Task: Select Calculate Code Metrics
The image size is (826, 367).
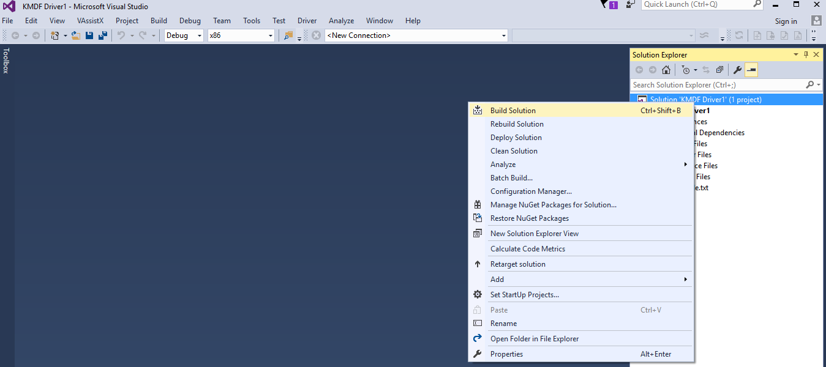Action: coord(580,249)
